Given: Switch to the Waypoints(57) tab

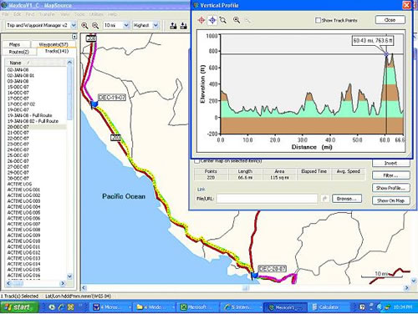Looking at the screenshot, I should pyautogui.click(x=54, y=44).
